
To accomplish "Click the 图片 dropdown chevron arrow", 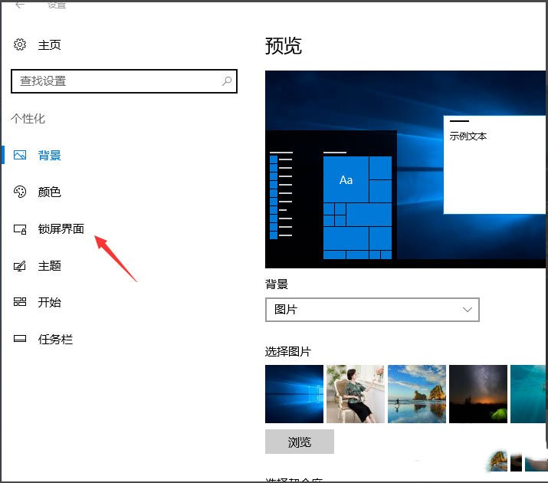I will pyautogui.click(x=468, y=310).
